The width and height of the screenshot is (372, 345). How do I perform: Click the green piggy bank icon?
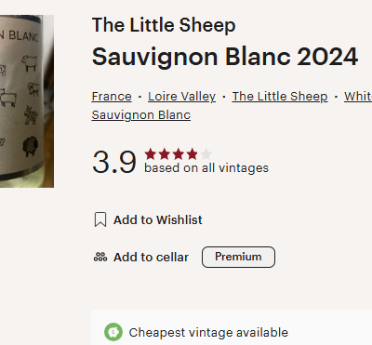coord(113,332)
